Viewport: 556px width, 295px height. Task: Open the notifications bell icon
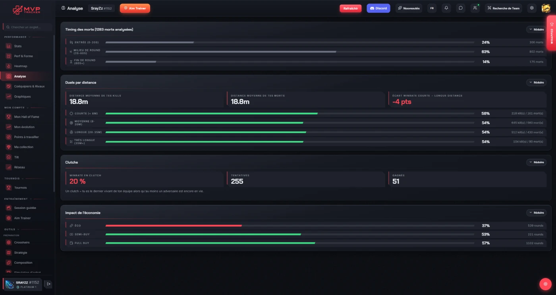(x=446, y=8)
